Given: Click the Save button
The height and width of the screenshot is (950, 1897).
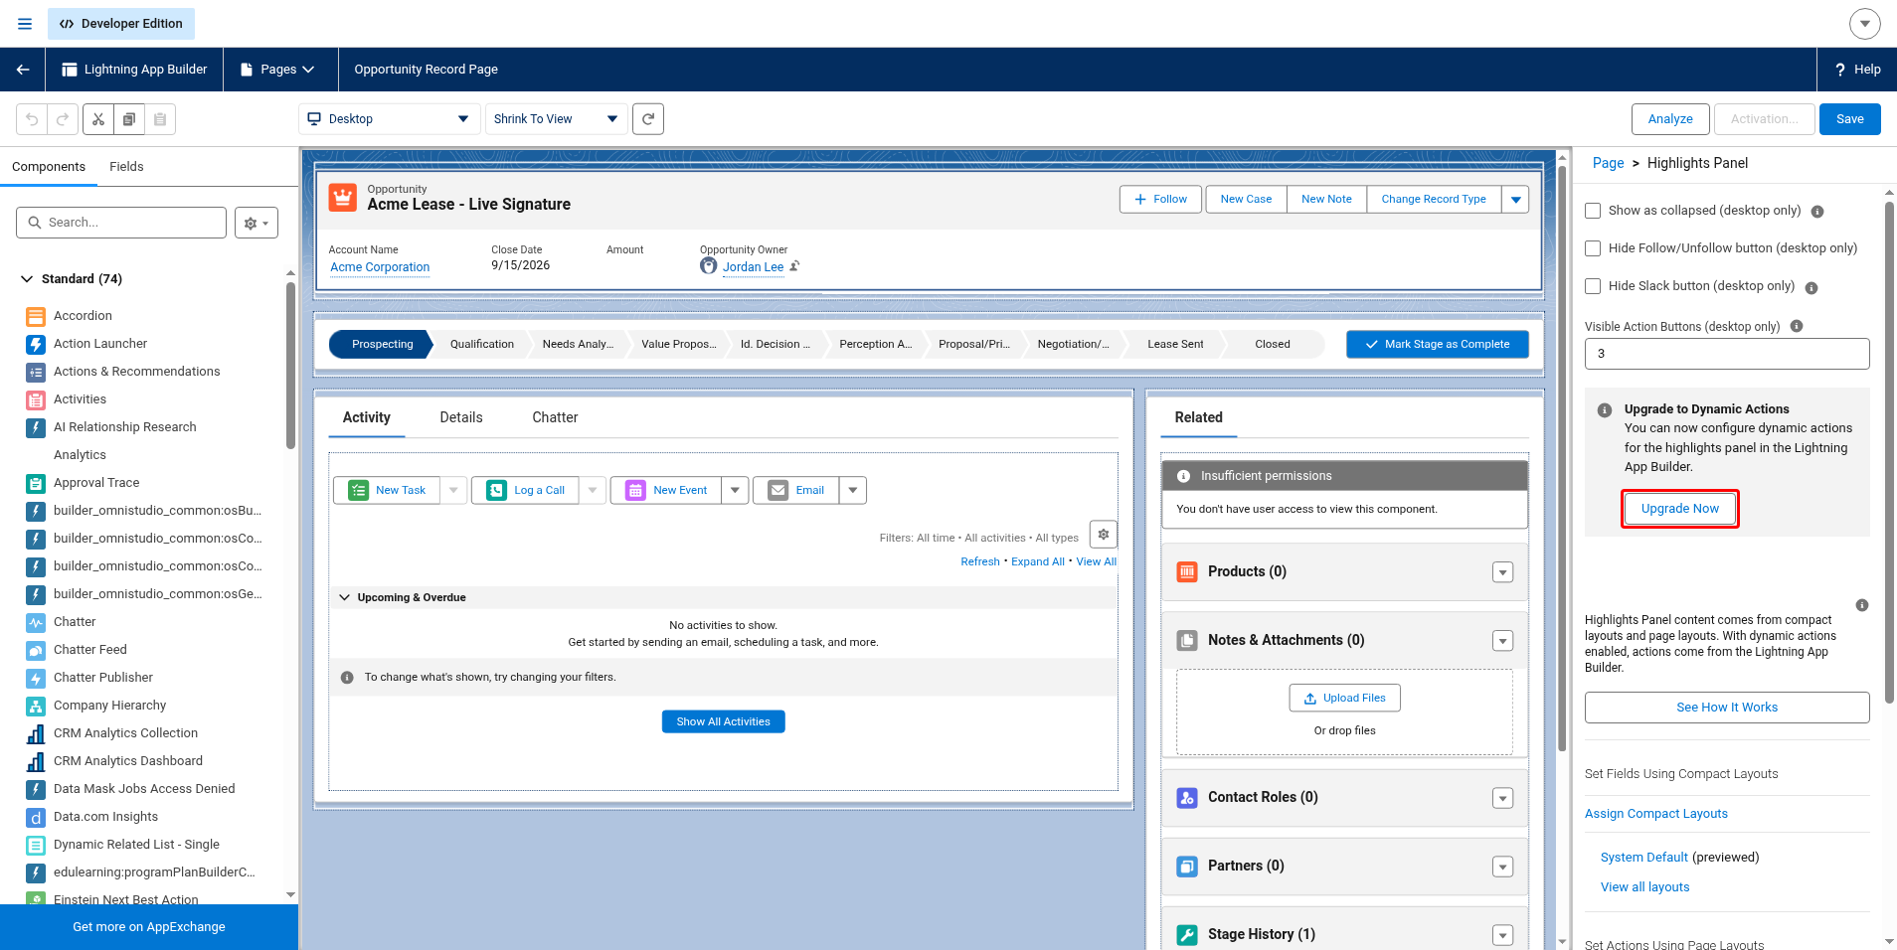Looking at the screenshot, I should 1850,119.
